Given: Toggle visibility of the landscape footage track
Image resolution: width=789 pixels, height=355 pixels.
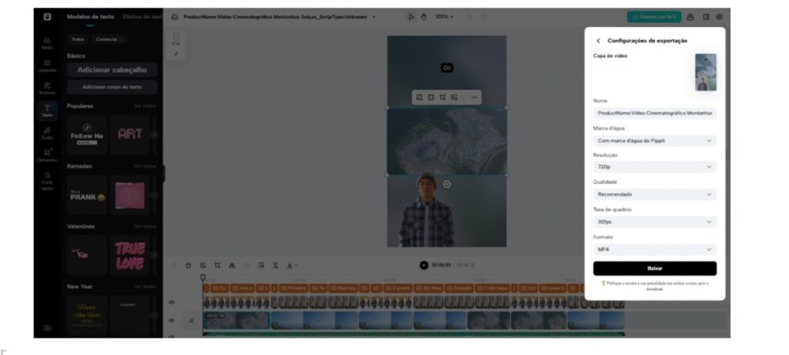Looking at the screenshot, I should click(172, 320).
